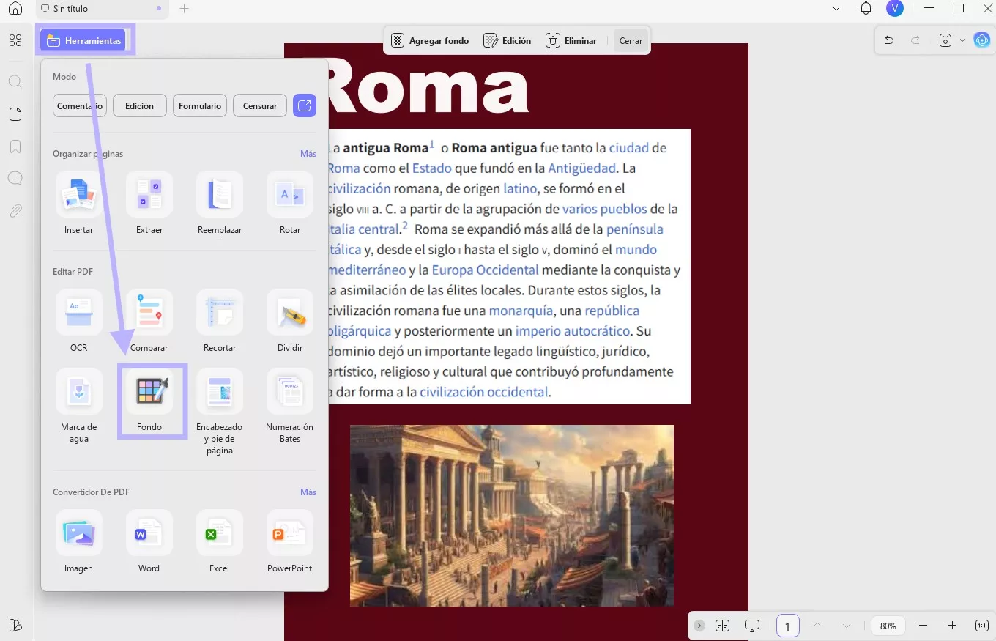Convert PDF to Imagen
This screenshot has width=996, height=641.
79,541
